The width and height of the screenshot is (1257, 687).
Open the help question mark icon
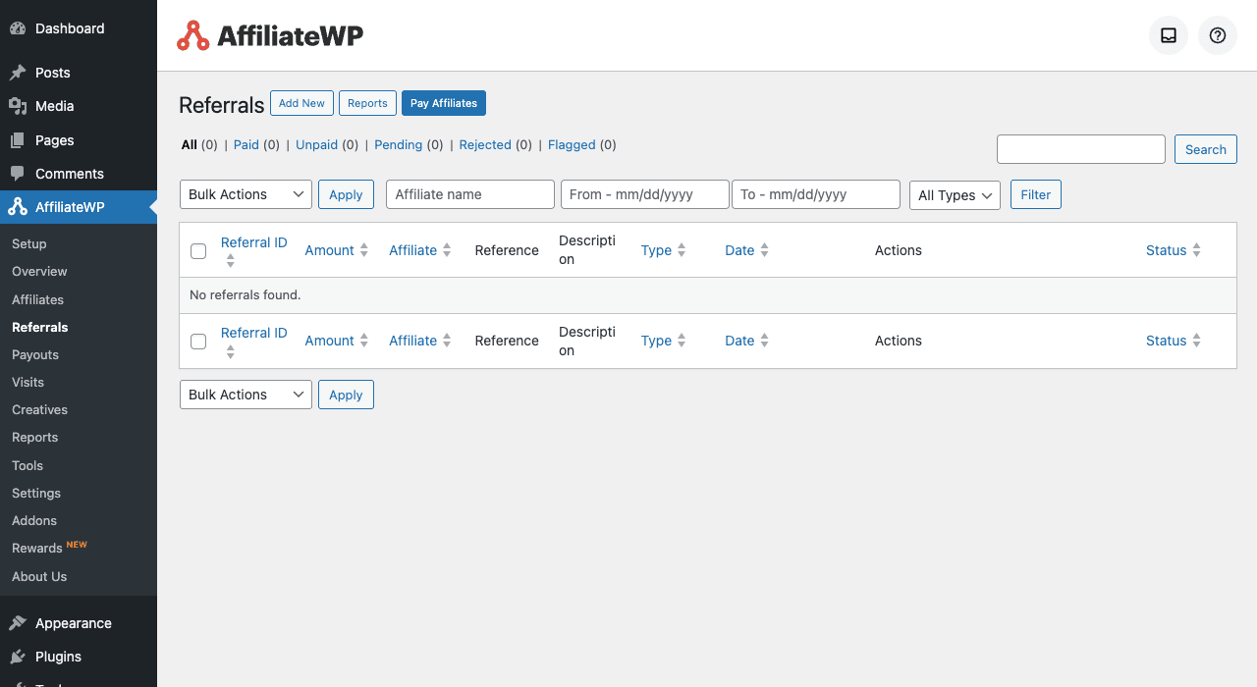tap(1218, 35)
